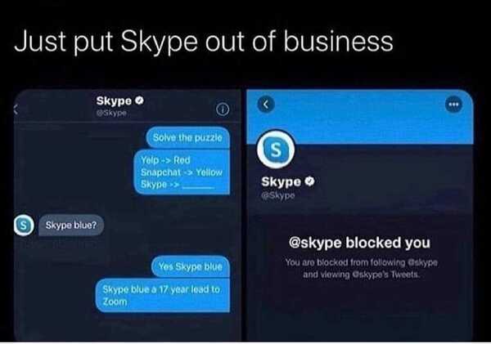Click the Skype name in the chat header
Viewport: 491px width, 344px height.
click(114, 101)
